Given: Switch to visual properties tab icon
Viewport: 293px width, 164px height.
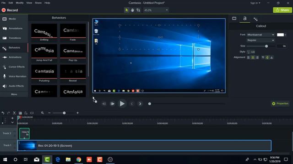Looking at the screenshot, I should (234, 18).
